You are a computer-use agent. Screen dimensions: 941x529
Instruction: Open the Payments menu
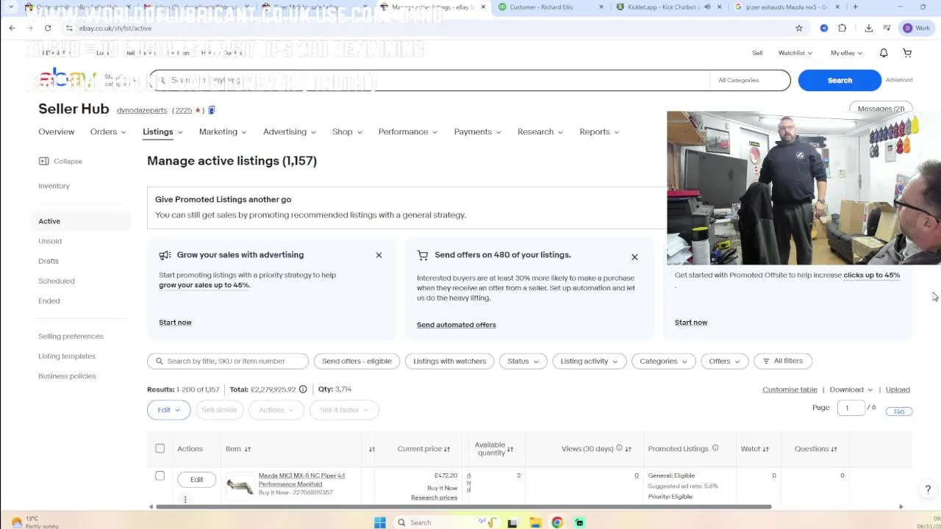[x=477, y=132]
